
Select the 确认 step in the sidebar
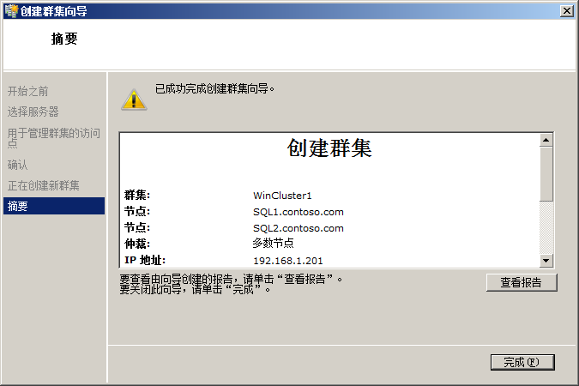pos(18,165)
